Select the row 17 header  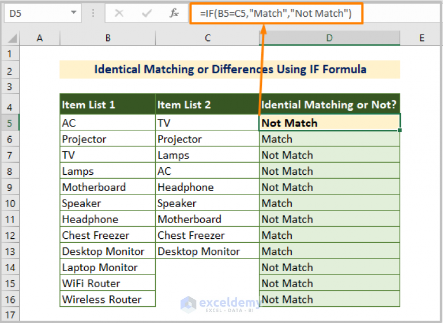(10, 315)
